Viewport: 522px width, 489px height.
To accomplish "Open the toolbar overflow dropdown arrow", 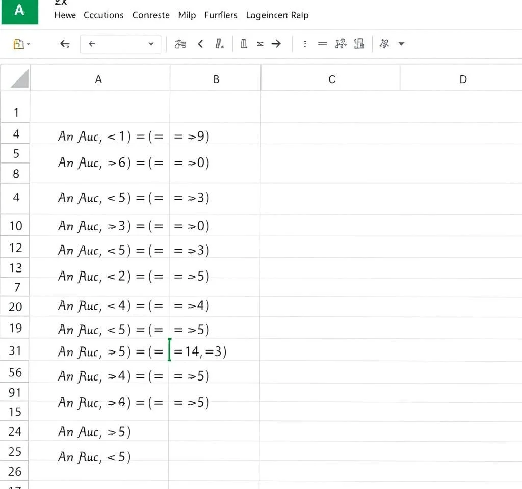I will pyautogui.click(x=400, y=44).
